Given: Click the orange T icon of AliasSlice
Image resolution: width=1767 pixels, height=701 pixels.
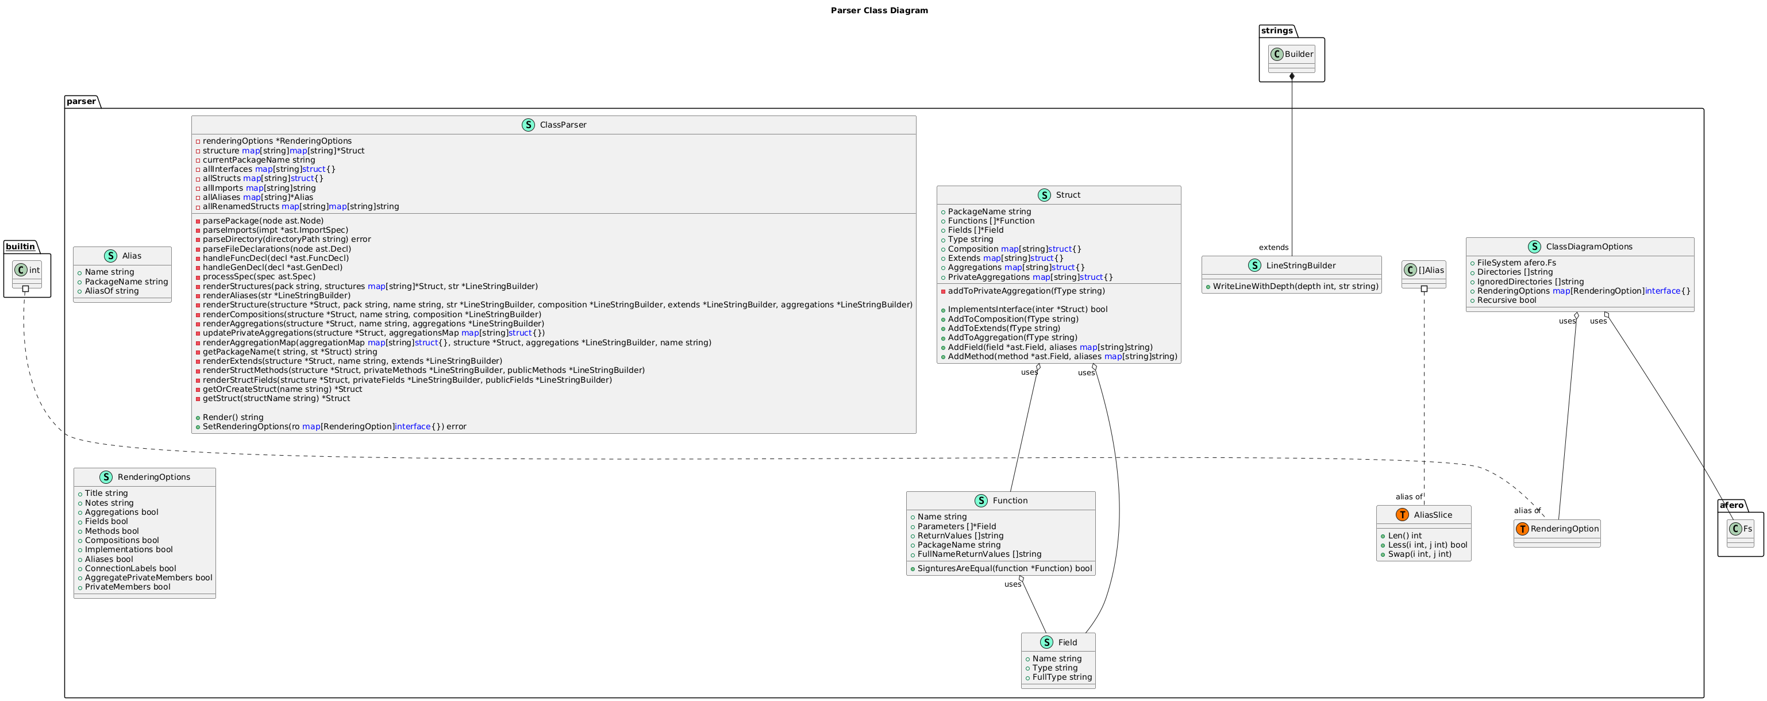Looking at the screenshot, I should (x=1402, y=514).
